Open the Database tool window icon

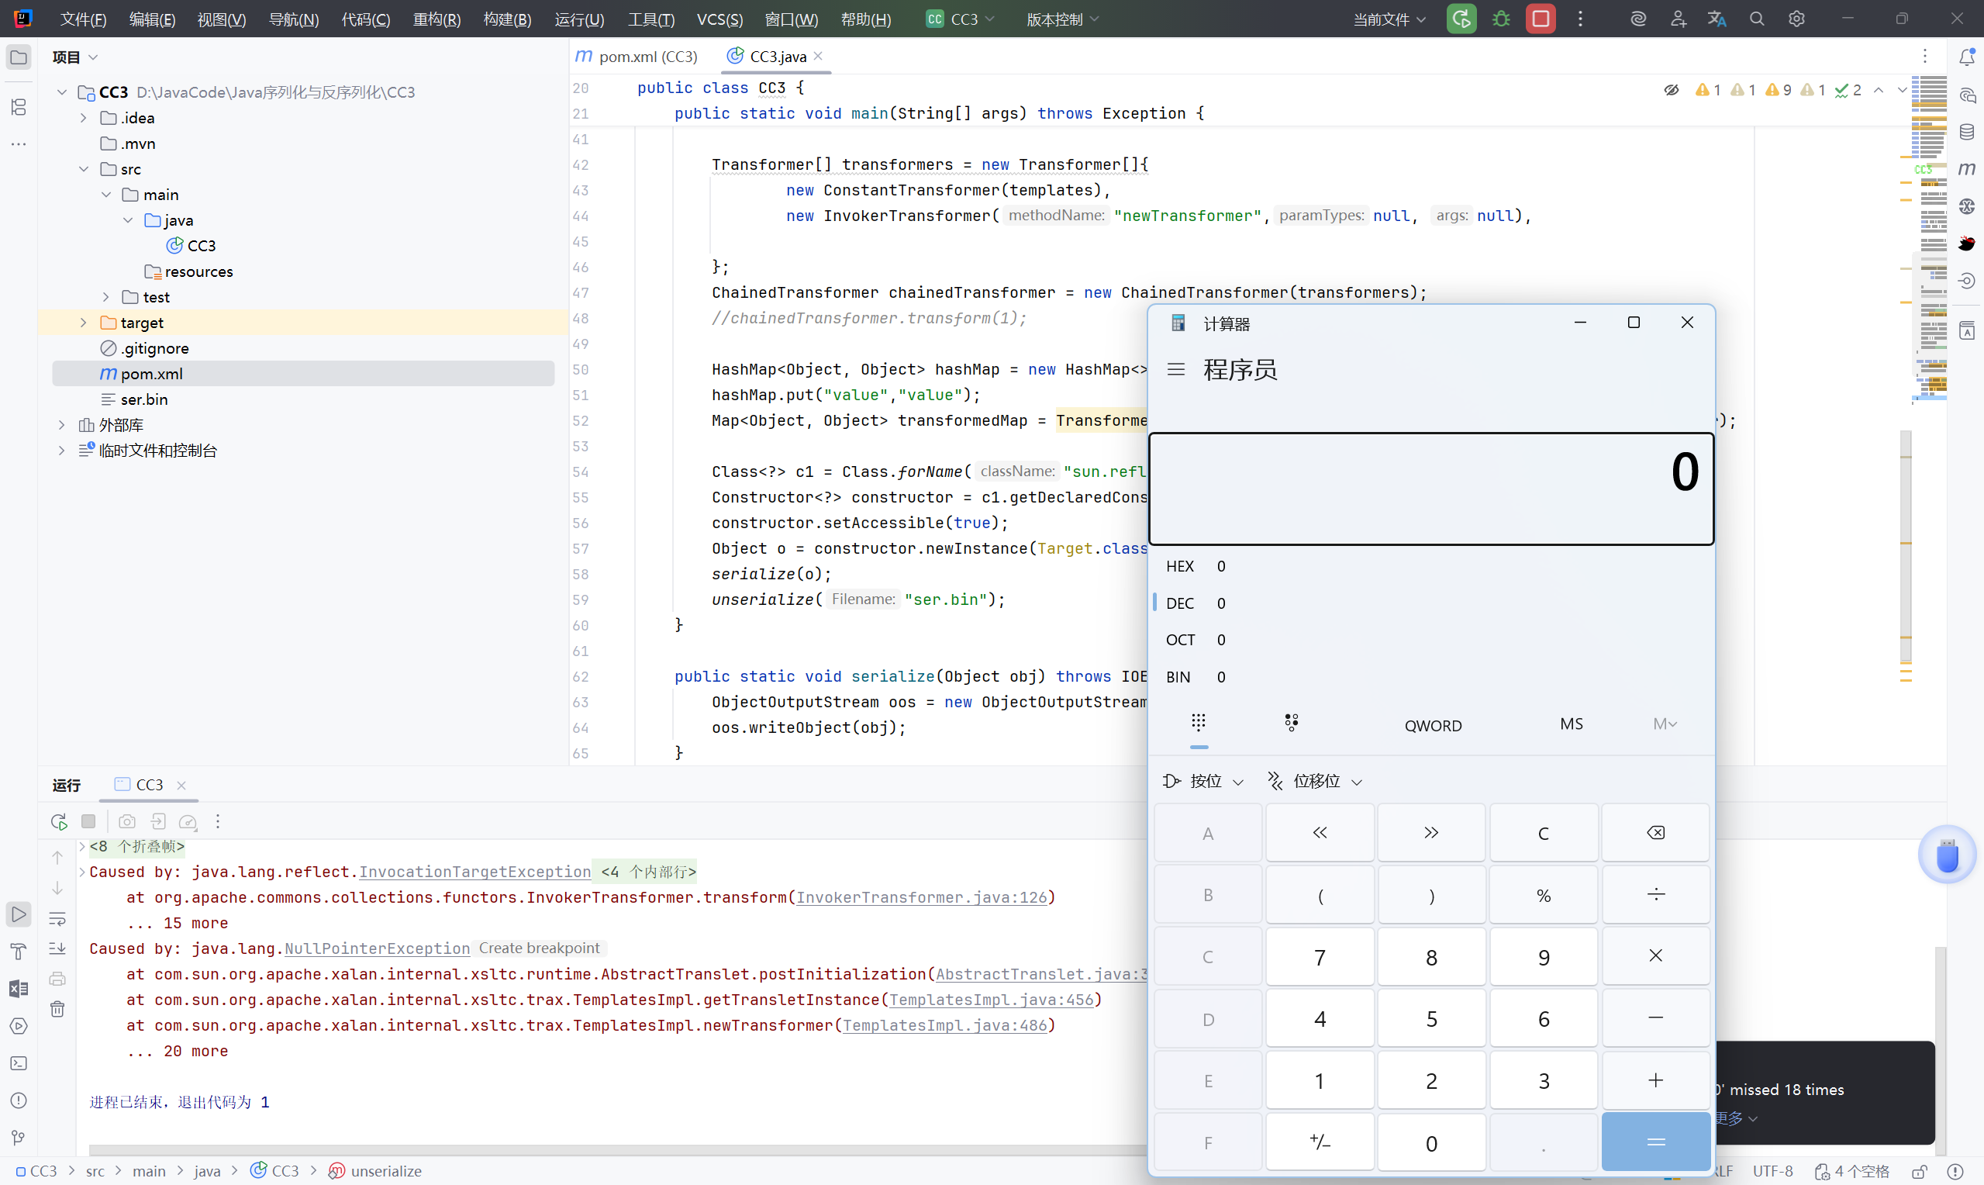coord(1966,132)
